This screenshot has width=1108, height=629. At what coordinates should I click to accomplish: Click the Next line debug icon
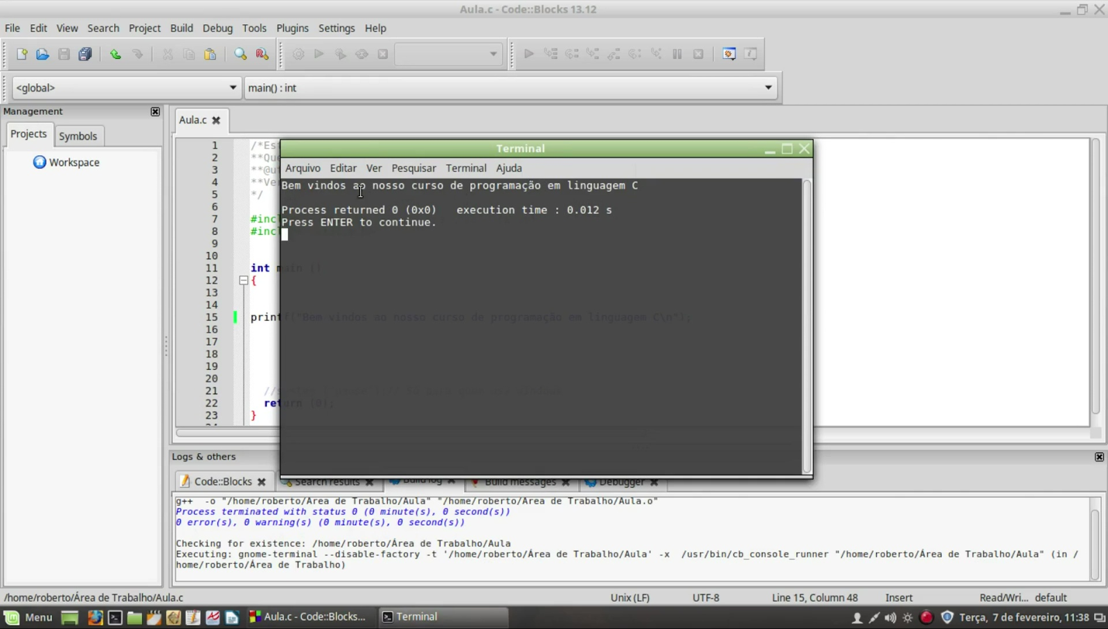[x=572, y=54]
